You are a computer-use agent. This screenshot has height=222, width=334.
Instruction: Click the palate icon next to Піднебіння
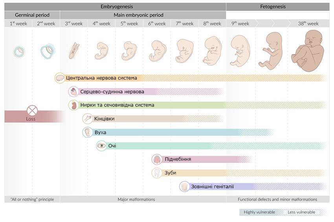click(157, 159)
